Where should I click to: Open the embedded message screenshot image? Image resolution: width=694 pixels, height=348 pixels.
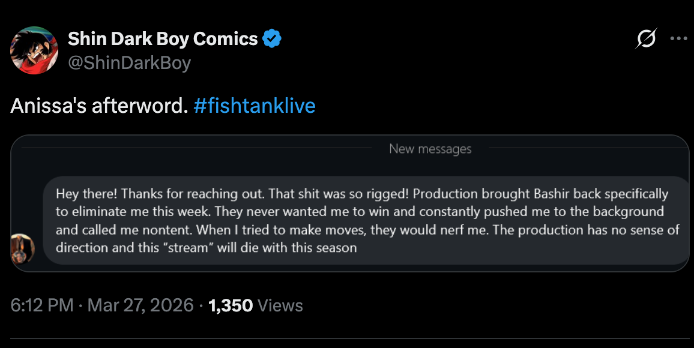pyautogui.click(x=349, y=203)
